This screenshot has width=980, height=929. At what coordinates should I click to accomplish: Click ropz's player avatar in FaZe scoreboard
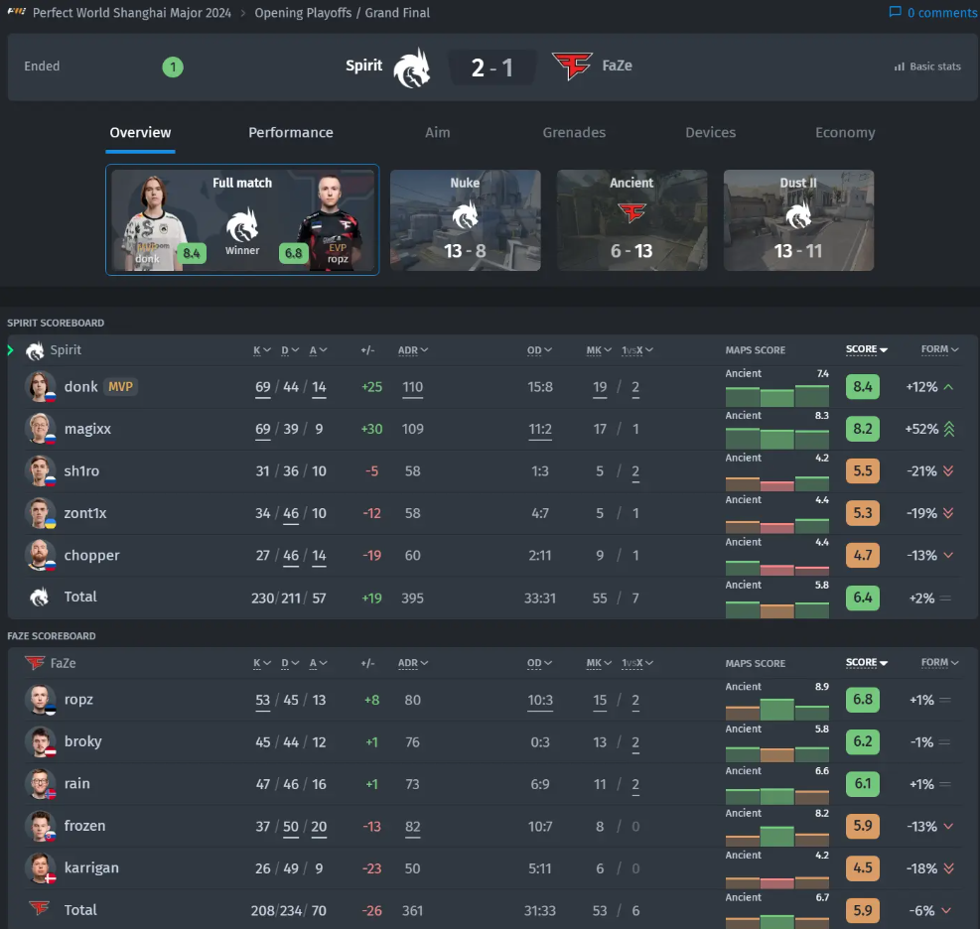[40, 700]
